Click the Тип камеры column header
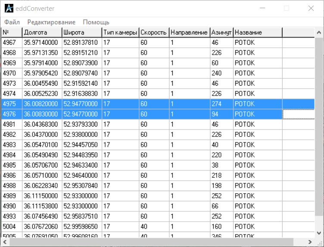The width and height of the screenshot is (324, 247). 120,32
